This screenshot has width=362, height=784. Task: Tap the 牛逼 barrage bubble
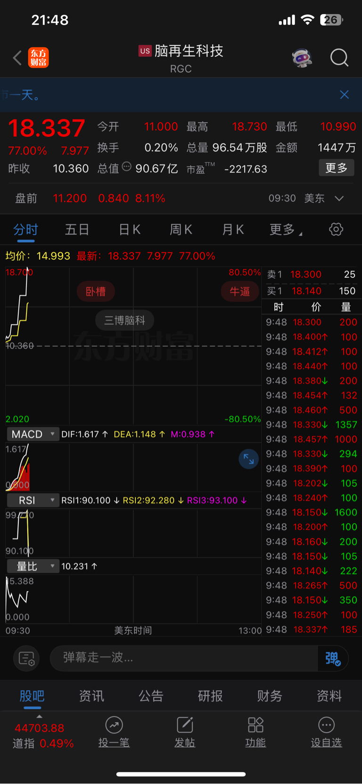click(x=240, y=291)
